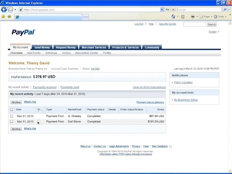Click the page vertical scrollbar up arrow

coord(230,23)
